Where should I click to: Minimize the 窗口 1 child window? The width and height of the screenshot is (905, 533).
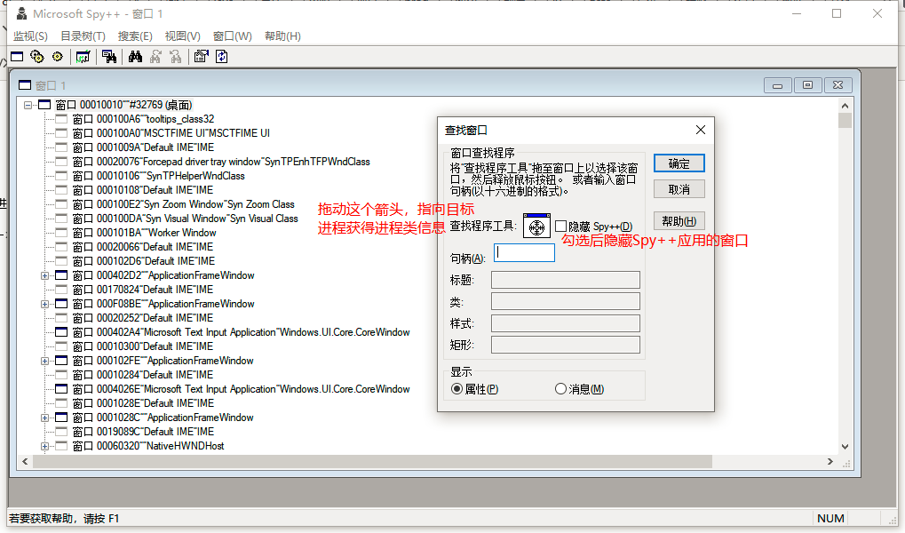click(x=777, y=85)
